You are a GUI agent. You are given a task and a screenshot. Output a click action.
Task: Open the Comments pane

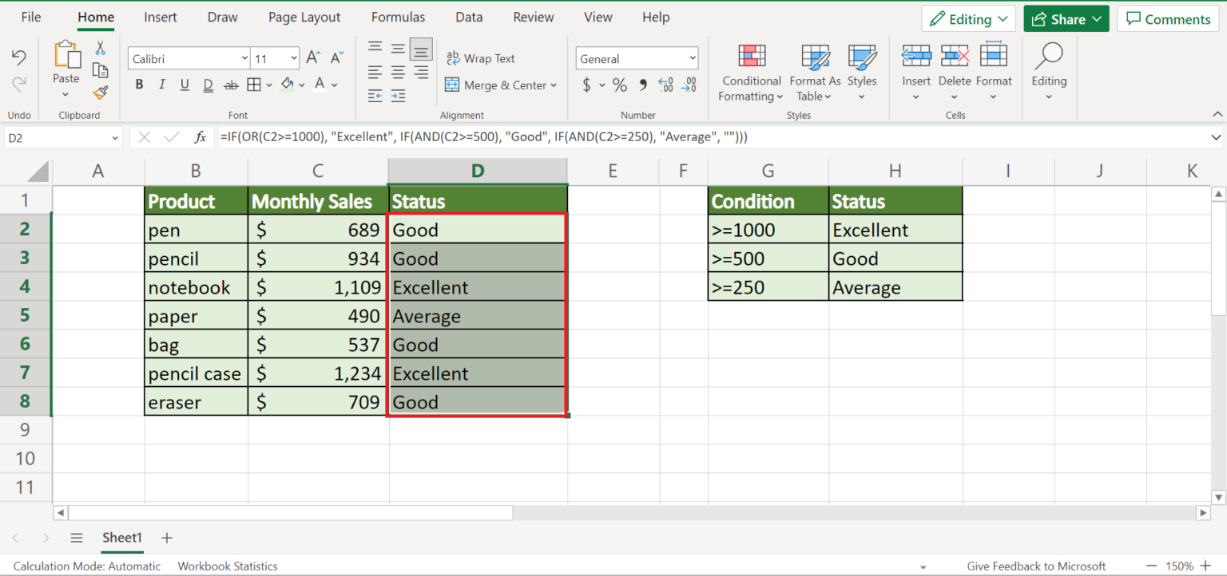[1168, 18]
